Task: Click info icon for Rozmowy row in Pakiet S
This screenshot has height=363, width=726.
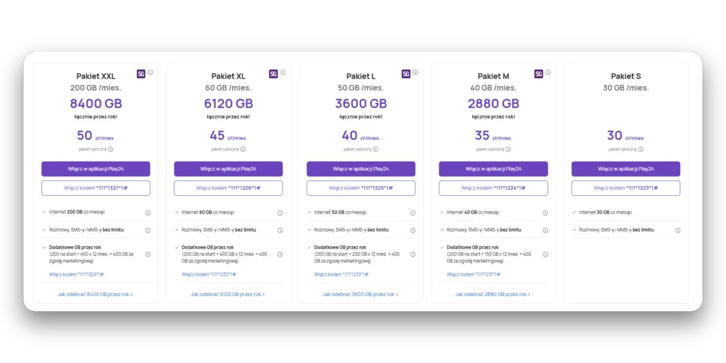Action: 678,230
